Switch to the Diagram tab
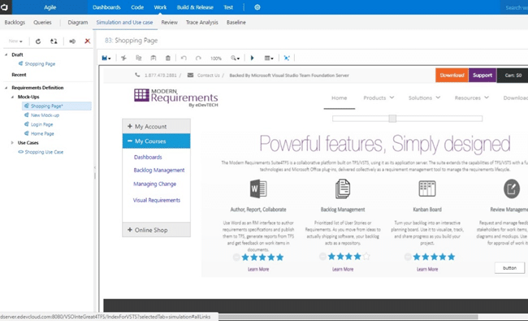Screen dimensions: 528x321 point(78,22)
